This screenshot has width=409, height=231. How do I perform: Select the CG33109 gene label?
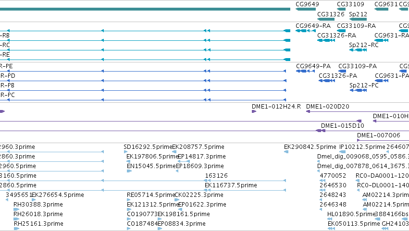[350, 4]
